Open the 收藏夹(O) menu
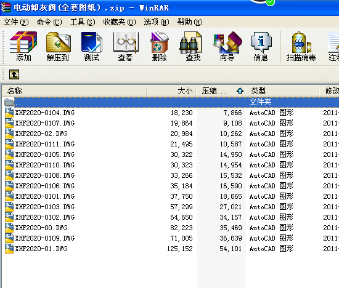This screenshot has width=339, height=288. 120,22
